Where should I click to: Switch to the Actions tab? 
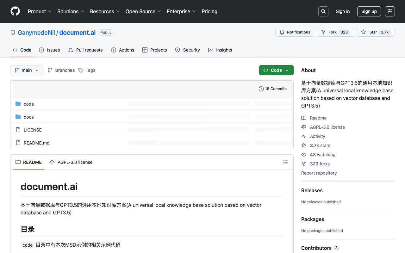[123, 50]
